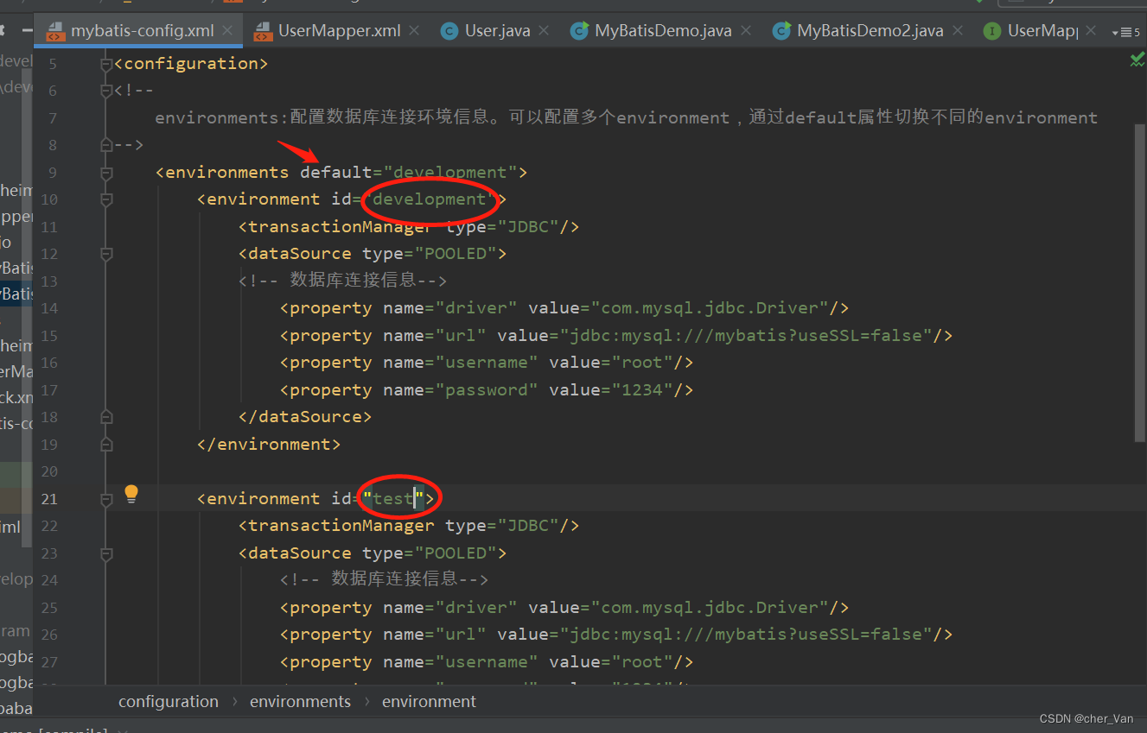Collapse the environments tag on line 9

click(x=106, y=173)
